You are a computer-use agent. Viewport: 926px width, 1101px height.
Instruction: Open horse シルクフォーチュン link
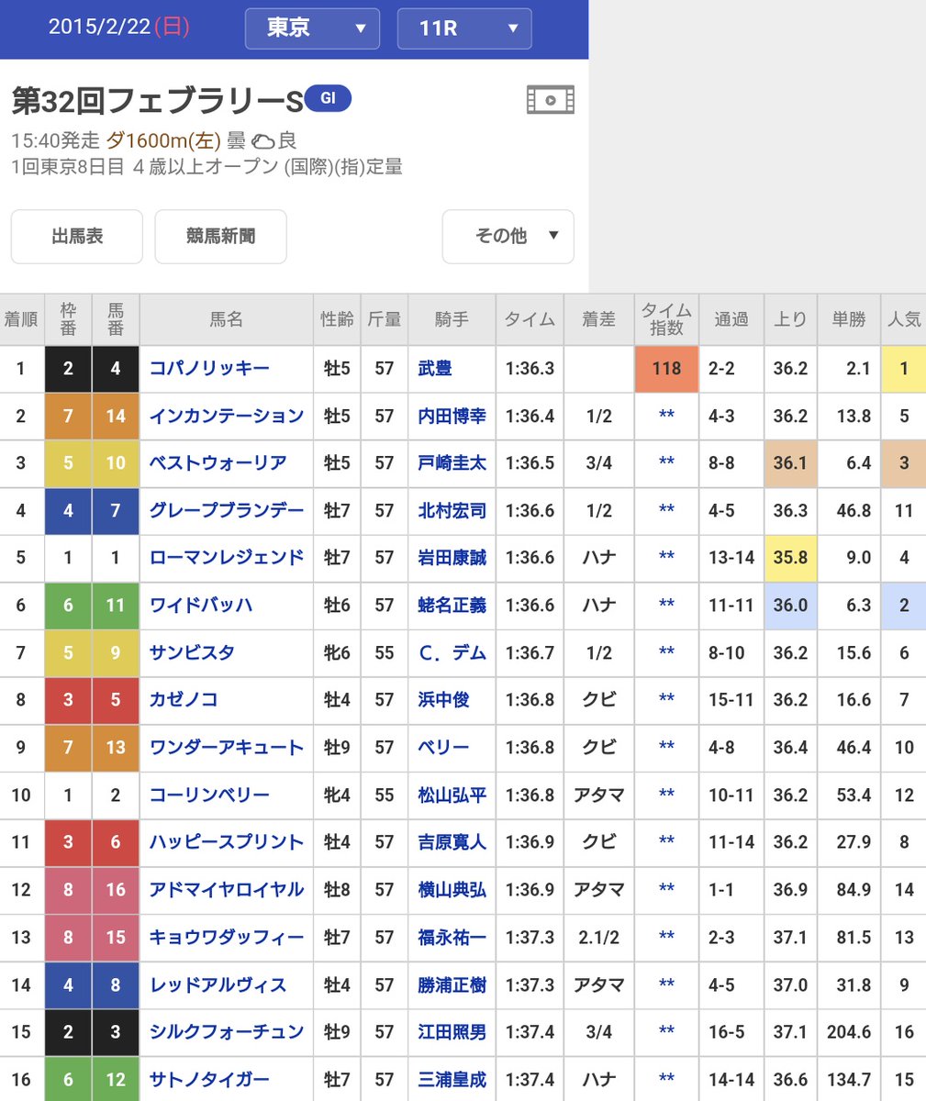tap(227, 1032)
